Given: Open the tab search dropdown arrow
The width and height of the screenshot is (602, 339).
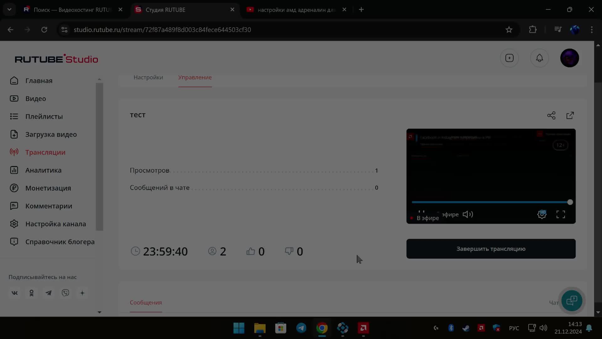Looking at the screenshot, I should (9, 9).
